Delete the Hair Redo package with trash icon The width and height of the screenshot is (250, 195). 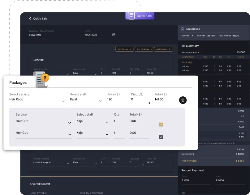[183, 100]
